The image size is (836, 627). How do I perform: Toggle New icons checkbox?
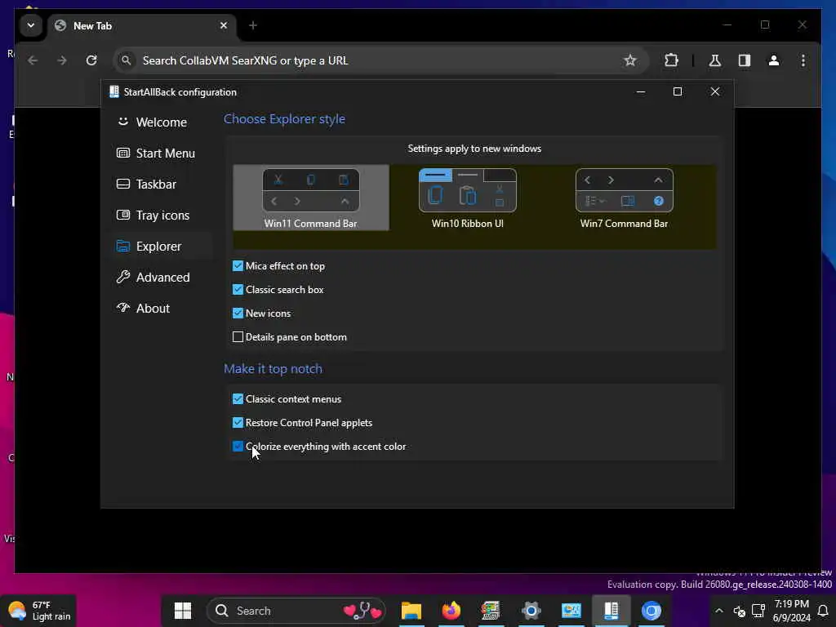click(x=238, y=313)
